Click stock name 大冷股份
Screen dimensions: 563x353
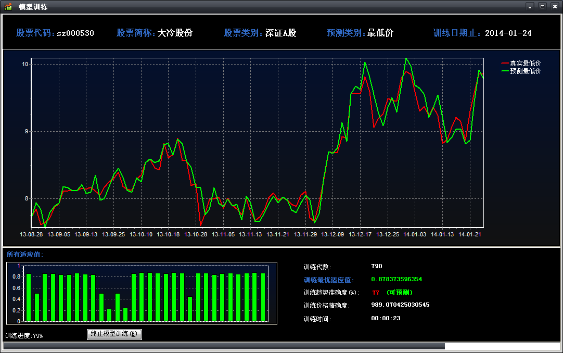pos(175,33)
